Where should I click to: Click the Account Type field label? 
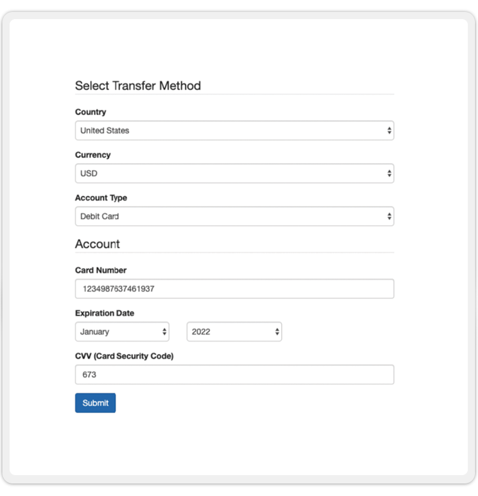(x=101, y=198)
